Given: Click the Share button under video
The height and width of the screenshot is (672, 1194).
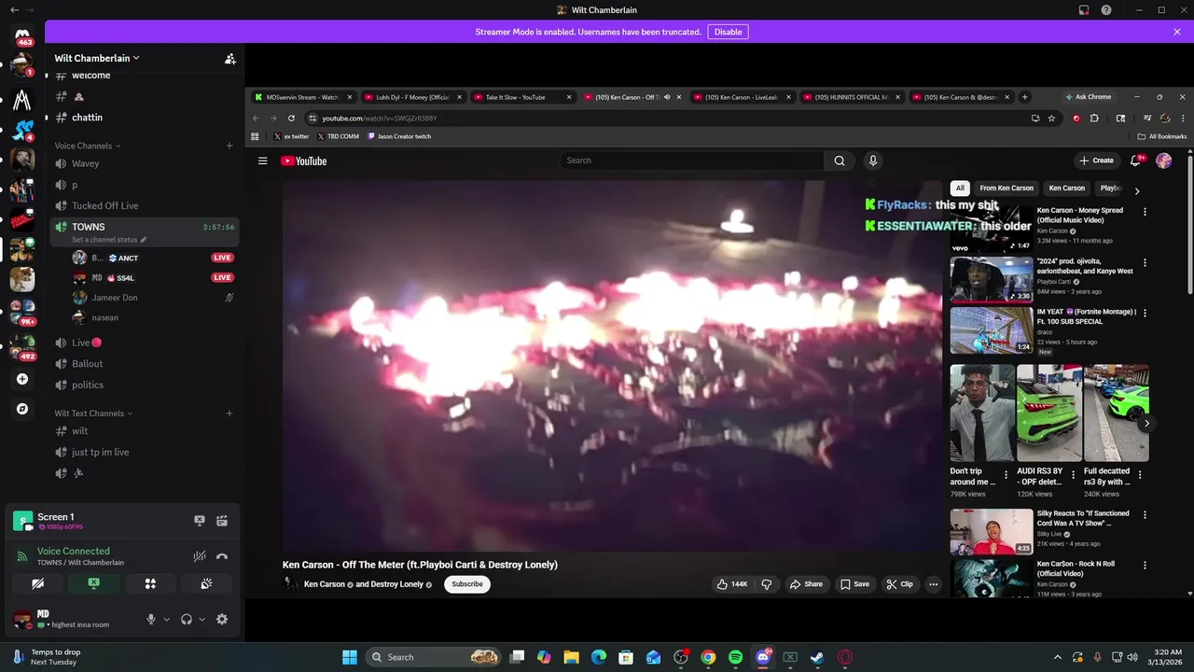Looking at the screenshot, I should [x=806, y=584].
